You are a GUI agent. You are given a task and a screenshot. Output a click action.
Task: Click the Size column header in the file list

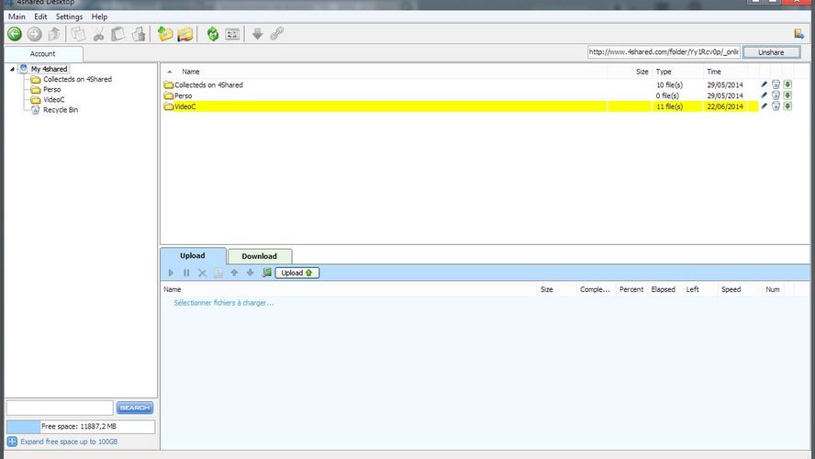pos(629,72)
